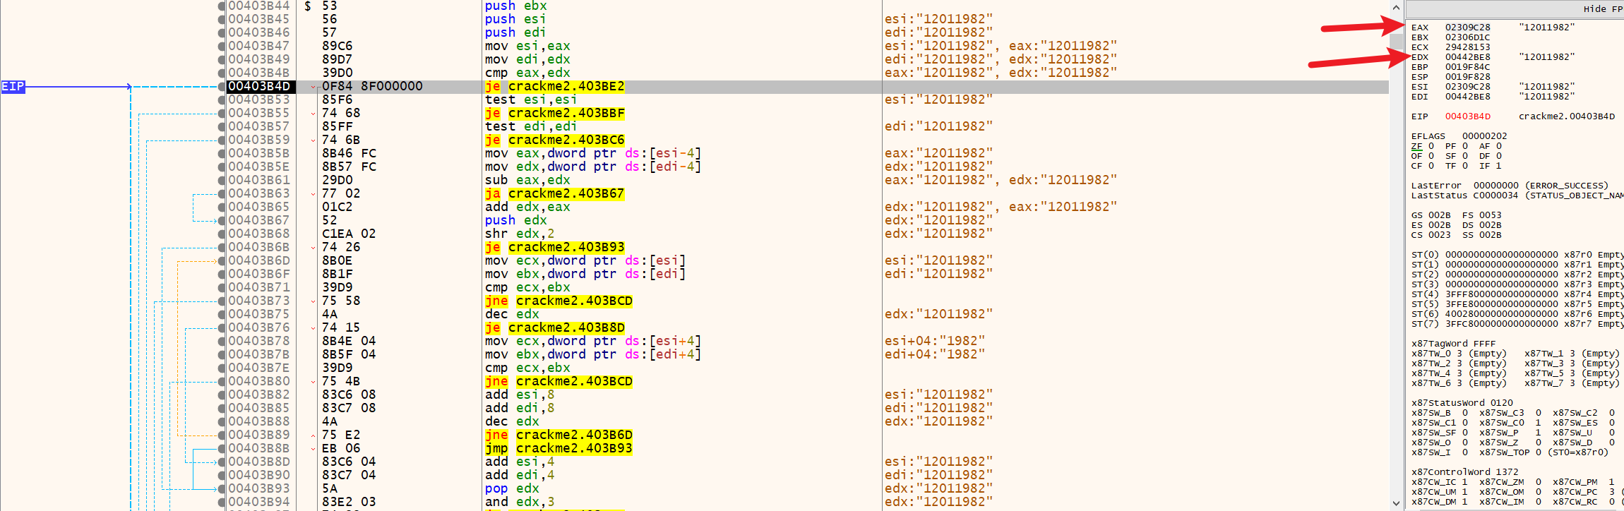The image size is (1624, 511).
Task: Select instruction 'je crackme2.403B8D'
Action: coord(554,328)
